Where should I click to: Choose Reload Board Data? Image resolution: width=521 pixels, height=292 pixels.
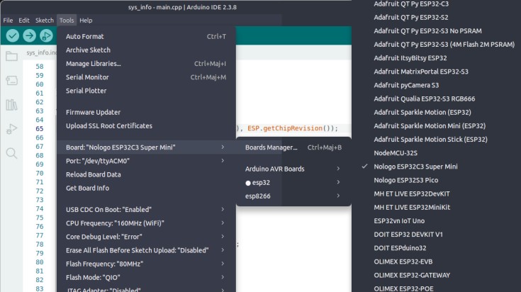click(146, 174)
